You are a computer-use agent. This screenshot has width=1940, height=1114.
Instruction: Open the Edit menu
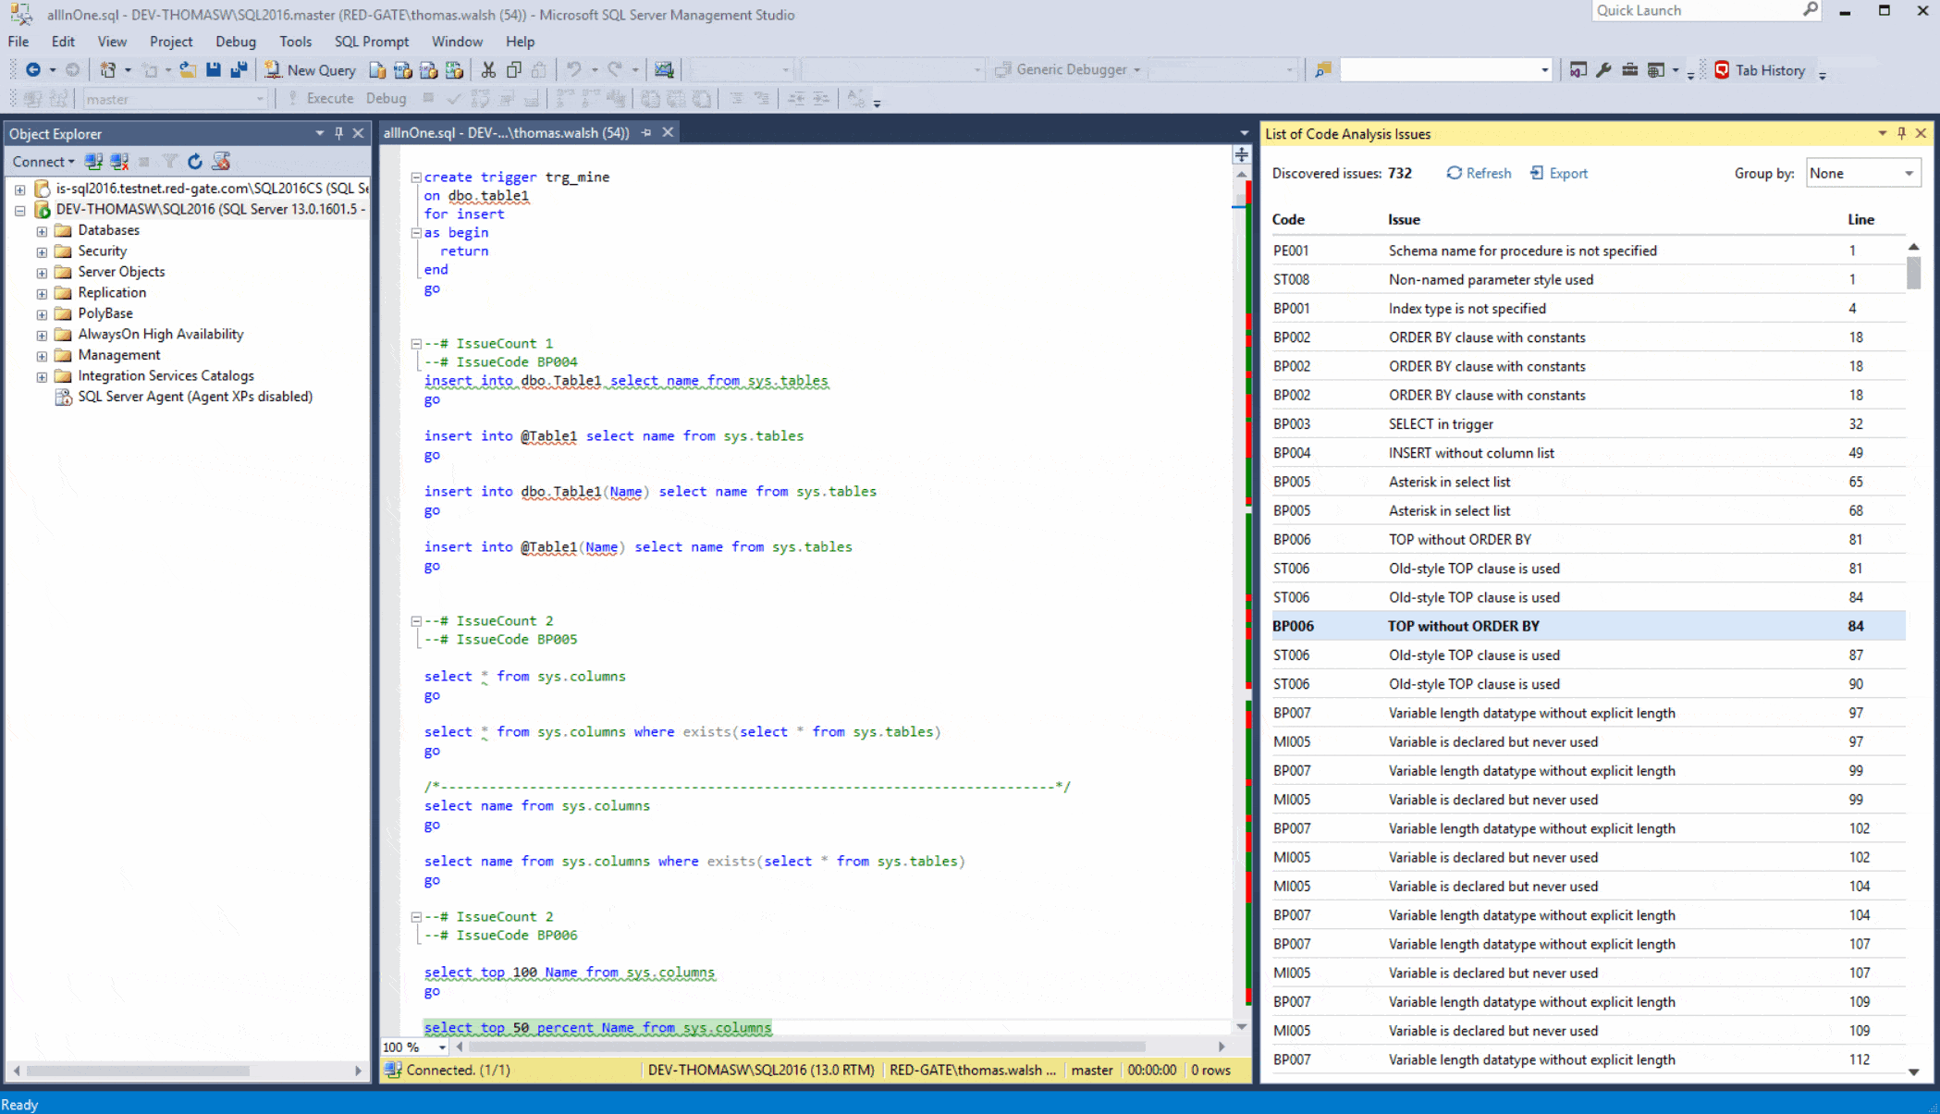point(63,42)
